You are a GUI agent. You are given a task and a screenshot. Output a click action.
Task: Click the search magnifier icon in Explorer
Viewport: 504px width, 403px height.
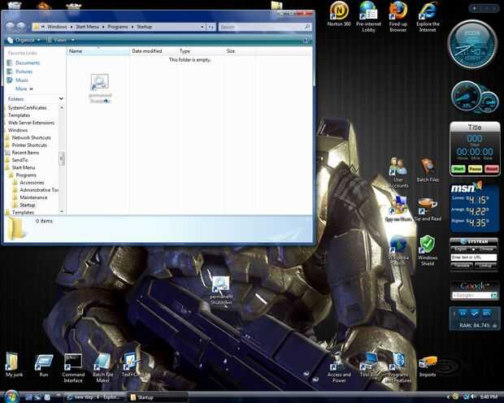[307, 27]
